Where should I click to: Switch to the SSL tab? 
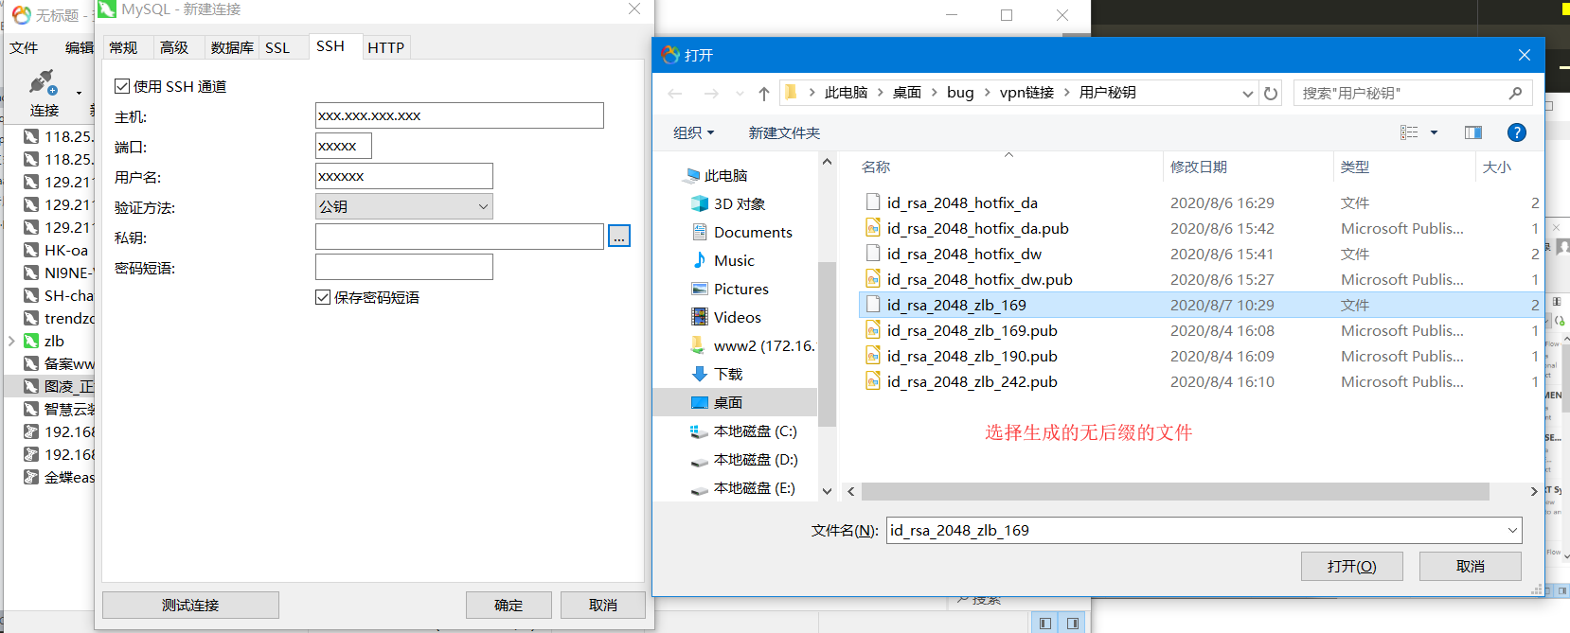[277, 47]
